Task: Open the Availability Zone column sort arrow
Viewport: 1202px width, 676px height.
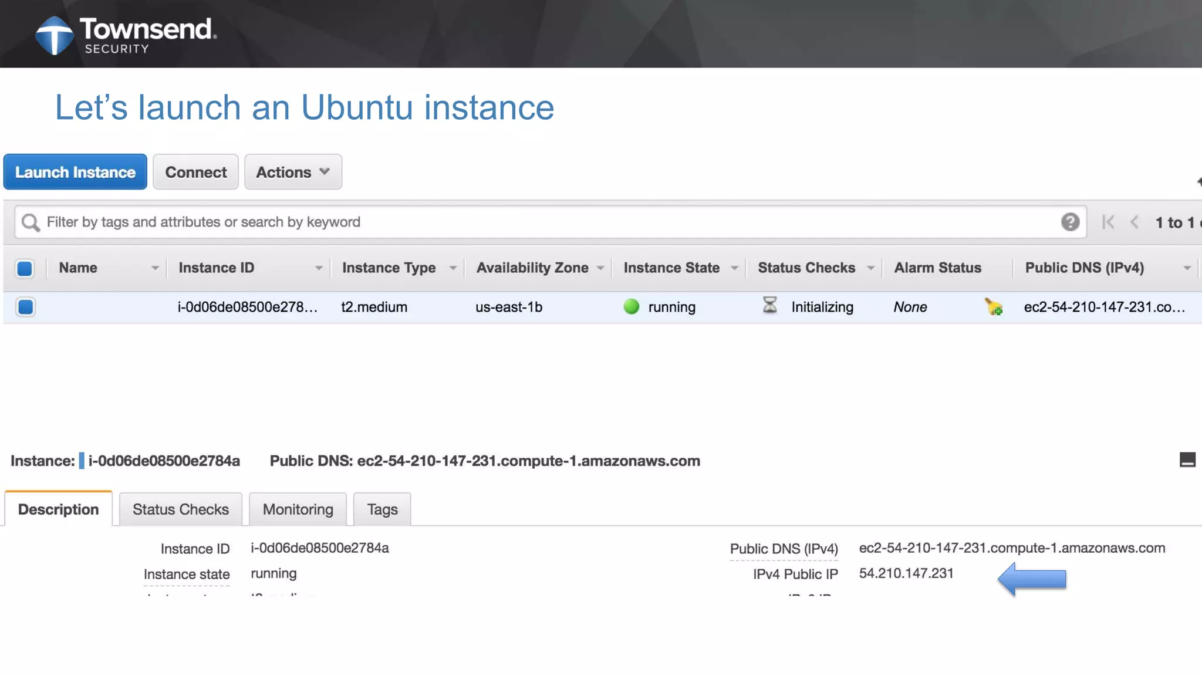Action: tap(600, 268)
